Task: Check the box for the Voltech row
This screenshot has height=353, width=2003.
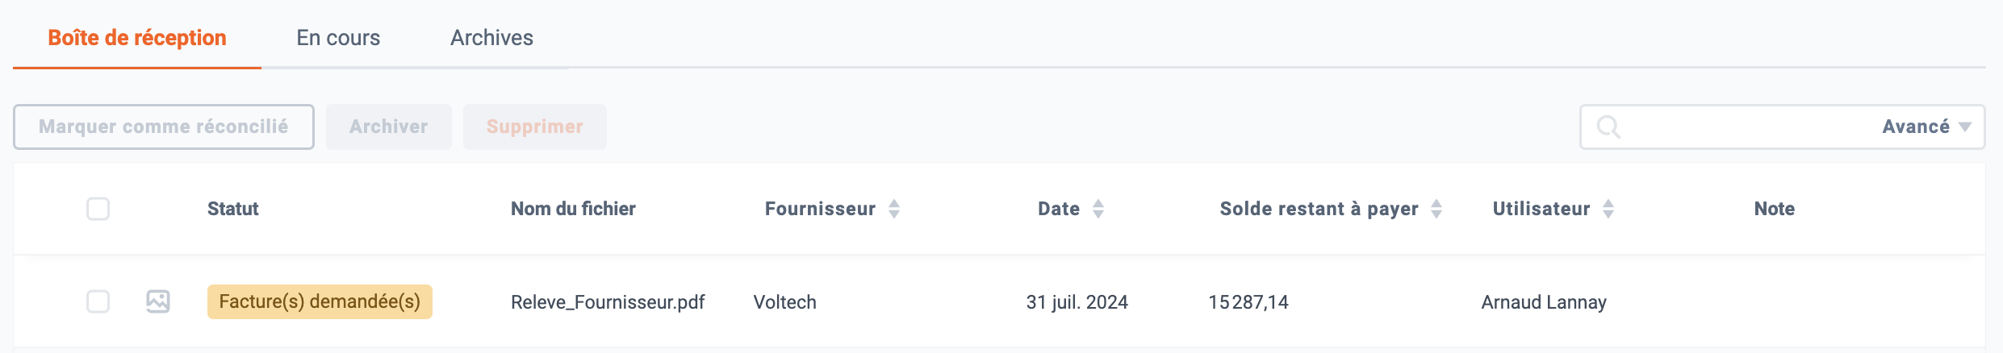Action: click(98, 301)
